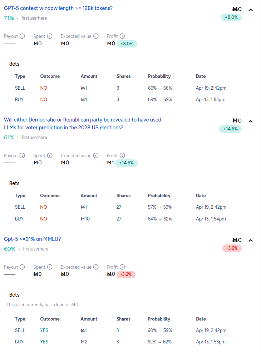Click Spent info icon in GPT-5 context section
Screen dimensions: 261x352
[50, 36]
